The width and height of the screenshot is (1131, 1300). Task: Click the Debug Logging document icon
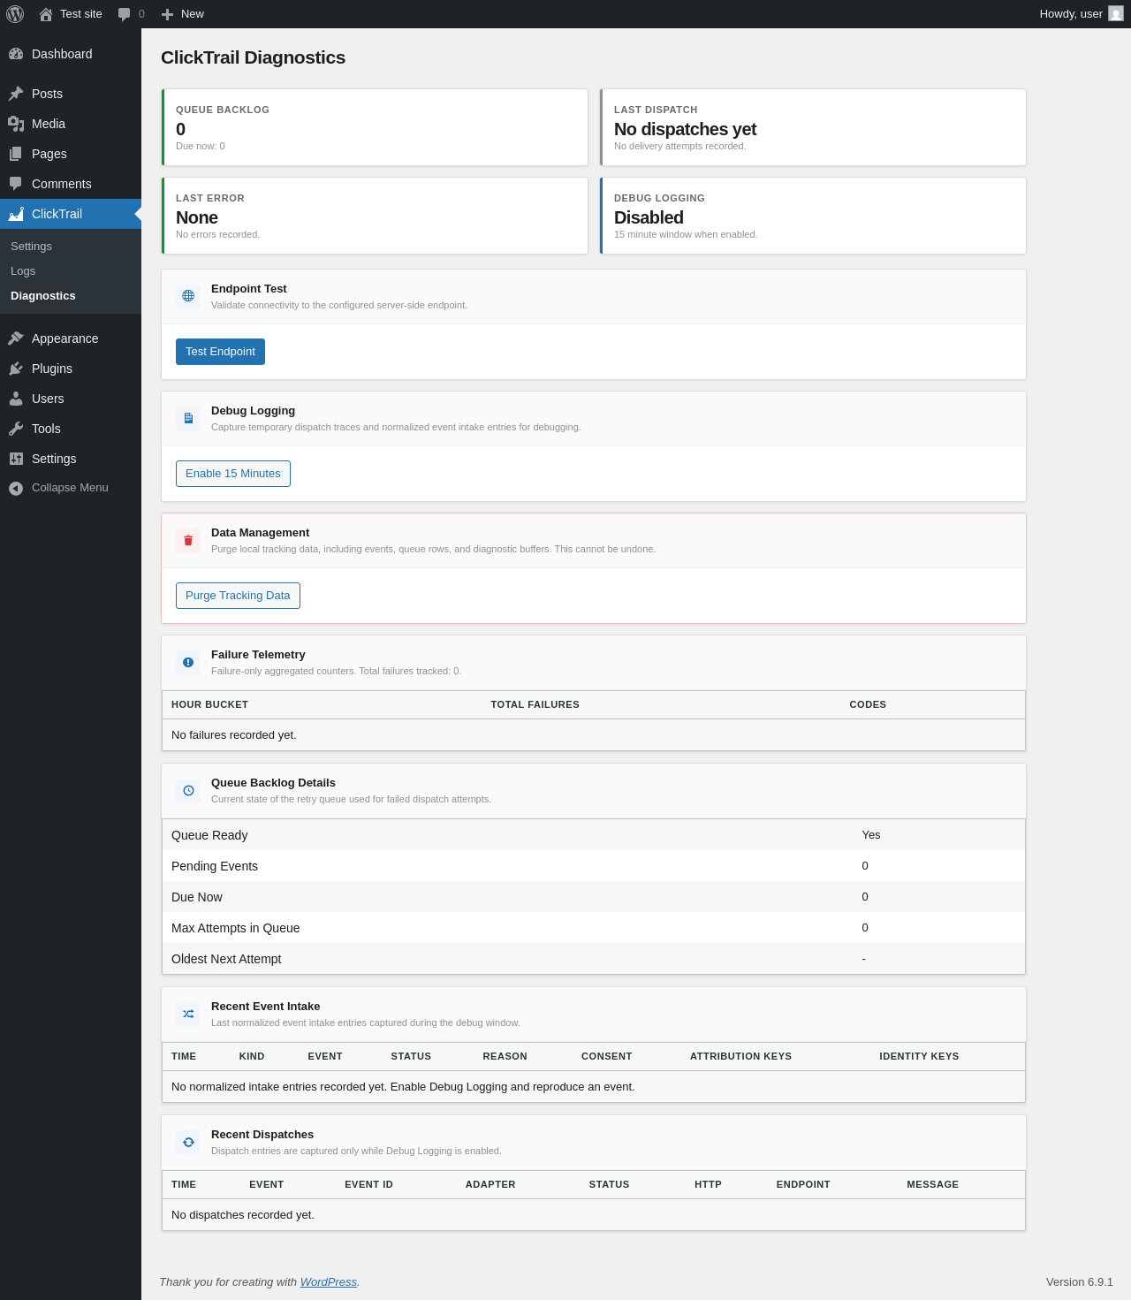click(x=188, y=418)
